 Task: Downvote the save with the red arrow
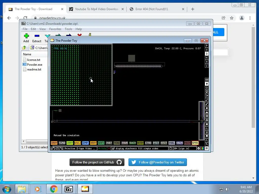coord(109,149)
